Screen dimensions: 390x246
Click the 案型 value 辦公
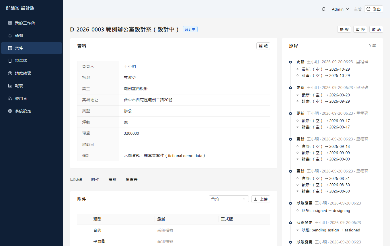click(x=128, y=111)
